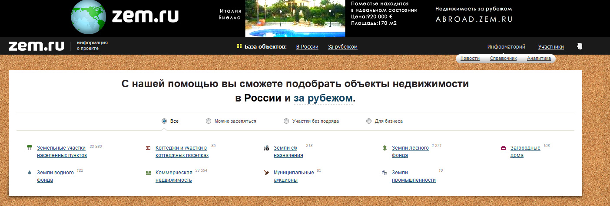Click the о проекте link
Viewport: 610px width, 206px height.
pyautogui.click(x=88, y=49)
